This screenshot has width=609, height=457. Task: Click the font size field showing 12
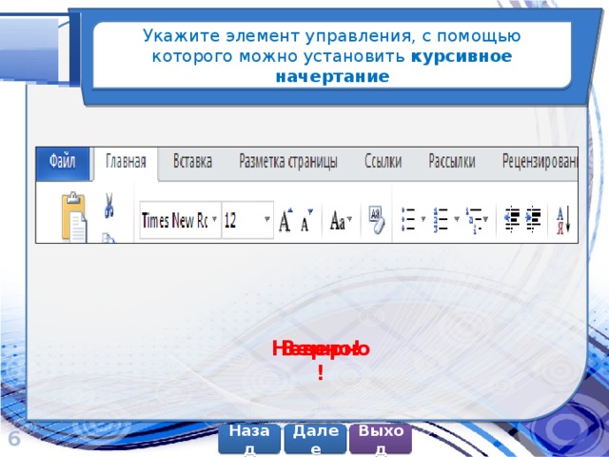point(247,220)
